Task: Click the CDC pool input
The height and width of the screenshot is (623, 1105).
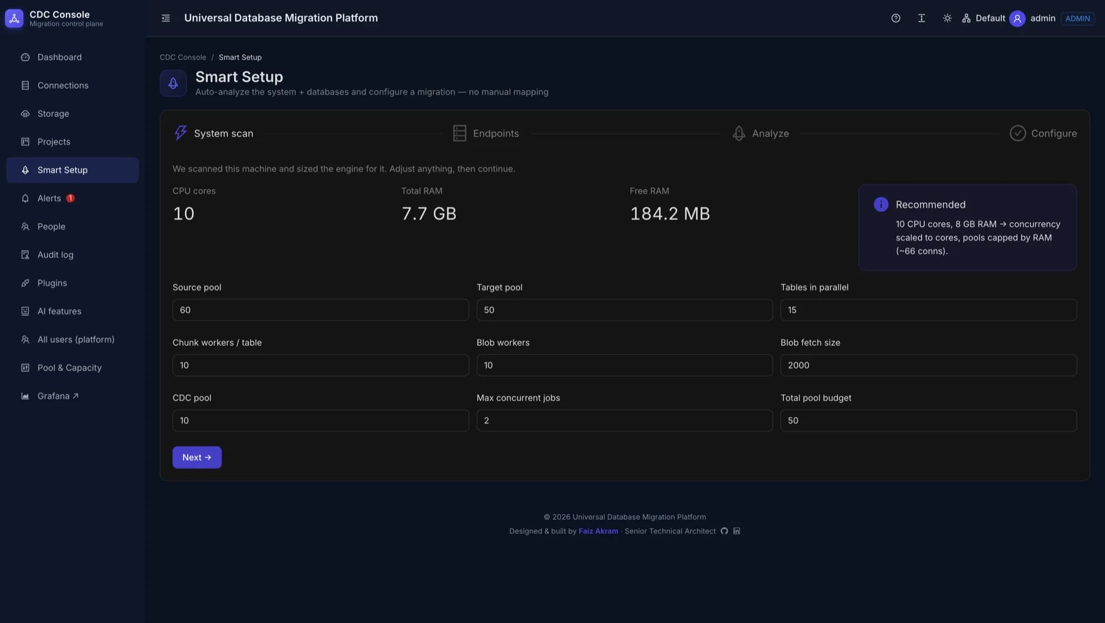Action: tap(320, 421)
